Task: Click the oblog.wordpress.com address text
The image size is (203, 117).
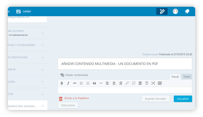Action: 19,17
